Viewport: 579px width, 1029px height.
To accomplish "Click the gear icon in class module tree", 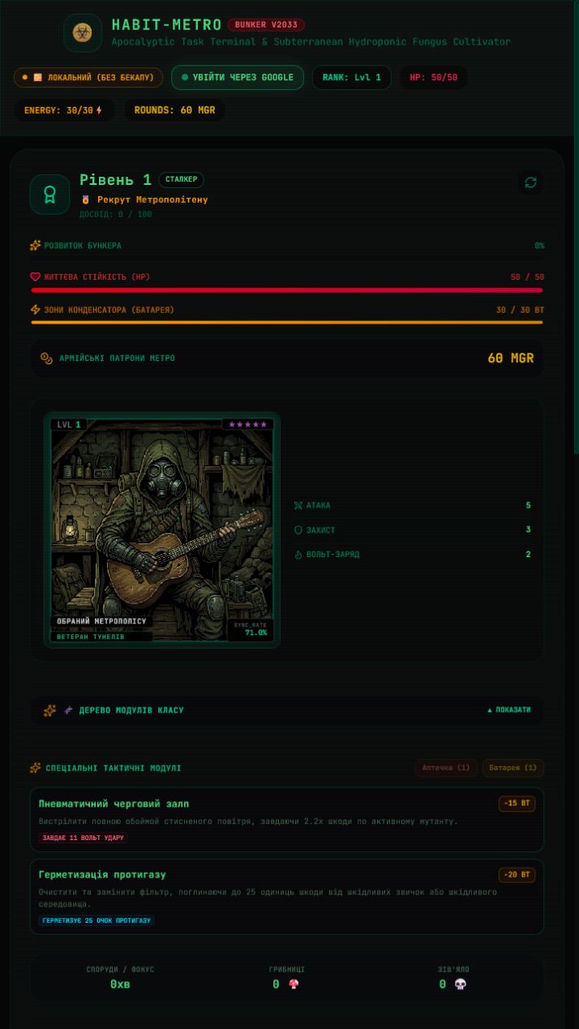I will pyautogui.click(x=49, y=710).
